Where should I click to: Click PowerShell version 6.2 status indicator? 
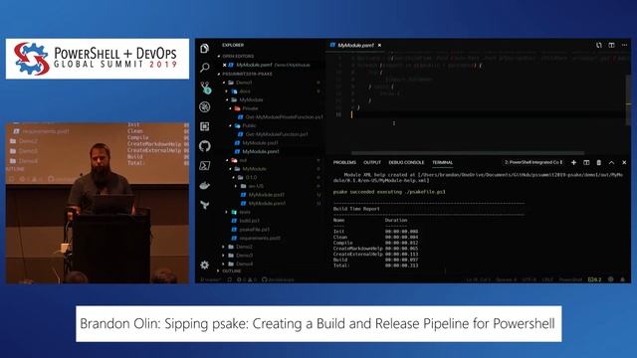tap(595, 279)
